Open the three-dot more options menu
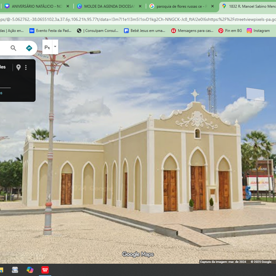276x276 pixels. (26, 67)
